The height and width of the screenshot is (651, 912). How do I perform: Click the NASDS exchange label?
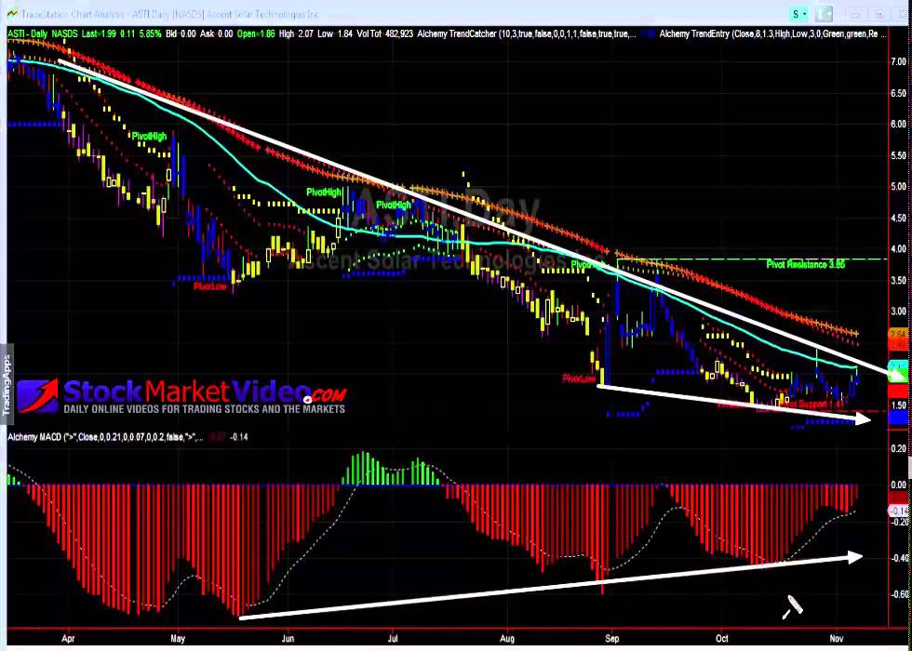point(64,34)
